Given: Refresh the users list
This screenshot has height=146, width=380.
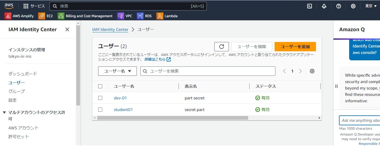Looking at the screenshot, I should pyautogui.click(x=222, y=47).
